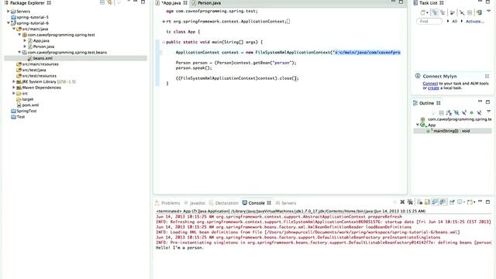Expand Servers node in Package Explorer
The width and height of the screenshot is (496, 279).
[x=9, y=11]
